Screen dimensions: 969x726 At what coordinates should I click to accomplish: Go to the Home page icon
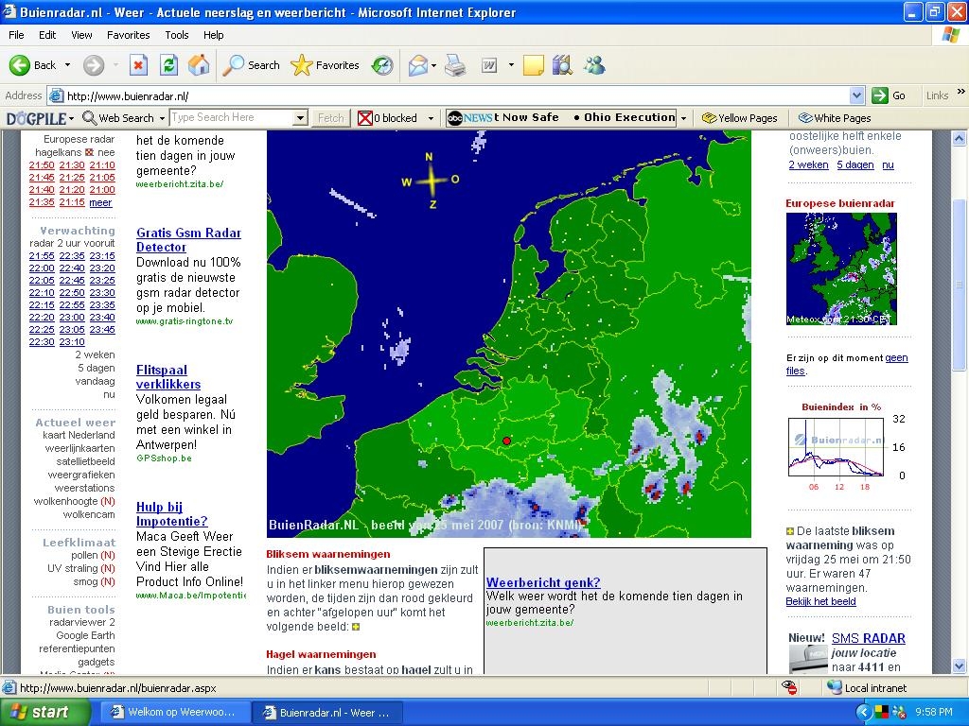point(199,65)
